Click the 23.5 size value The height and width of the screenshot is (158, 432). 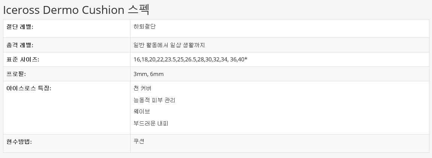click(171, 60)
